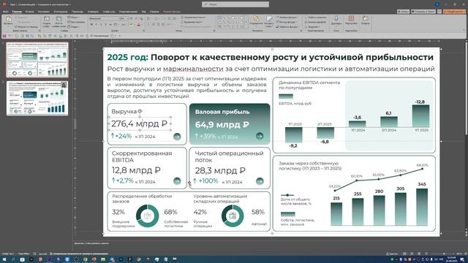Toggle text shadow formatting
This screenshot has height=263, width=468.
coord(105,24)
